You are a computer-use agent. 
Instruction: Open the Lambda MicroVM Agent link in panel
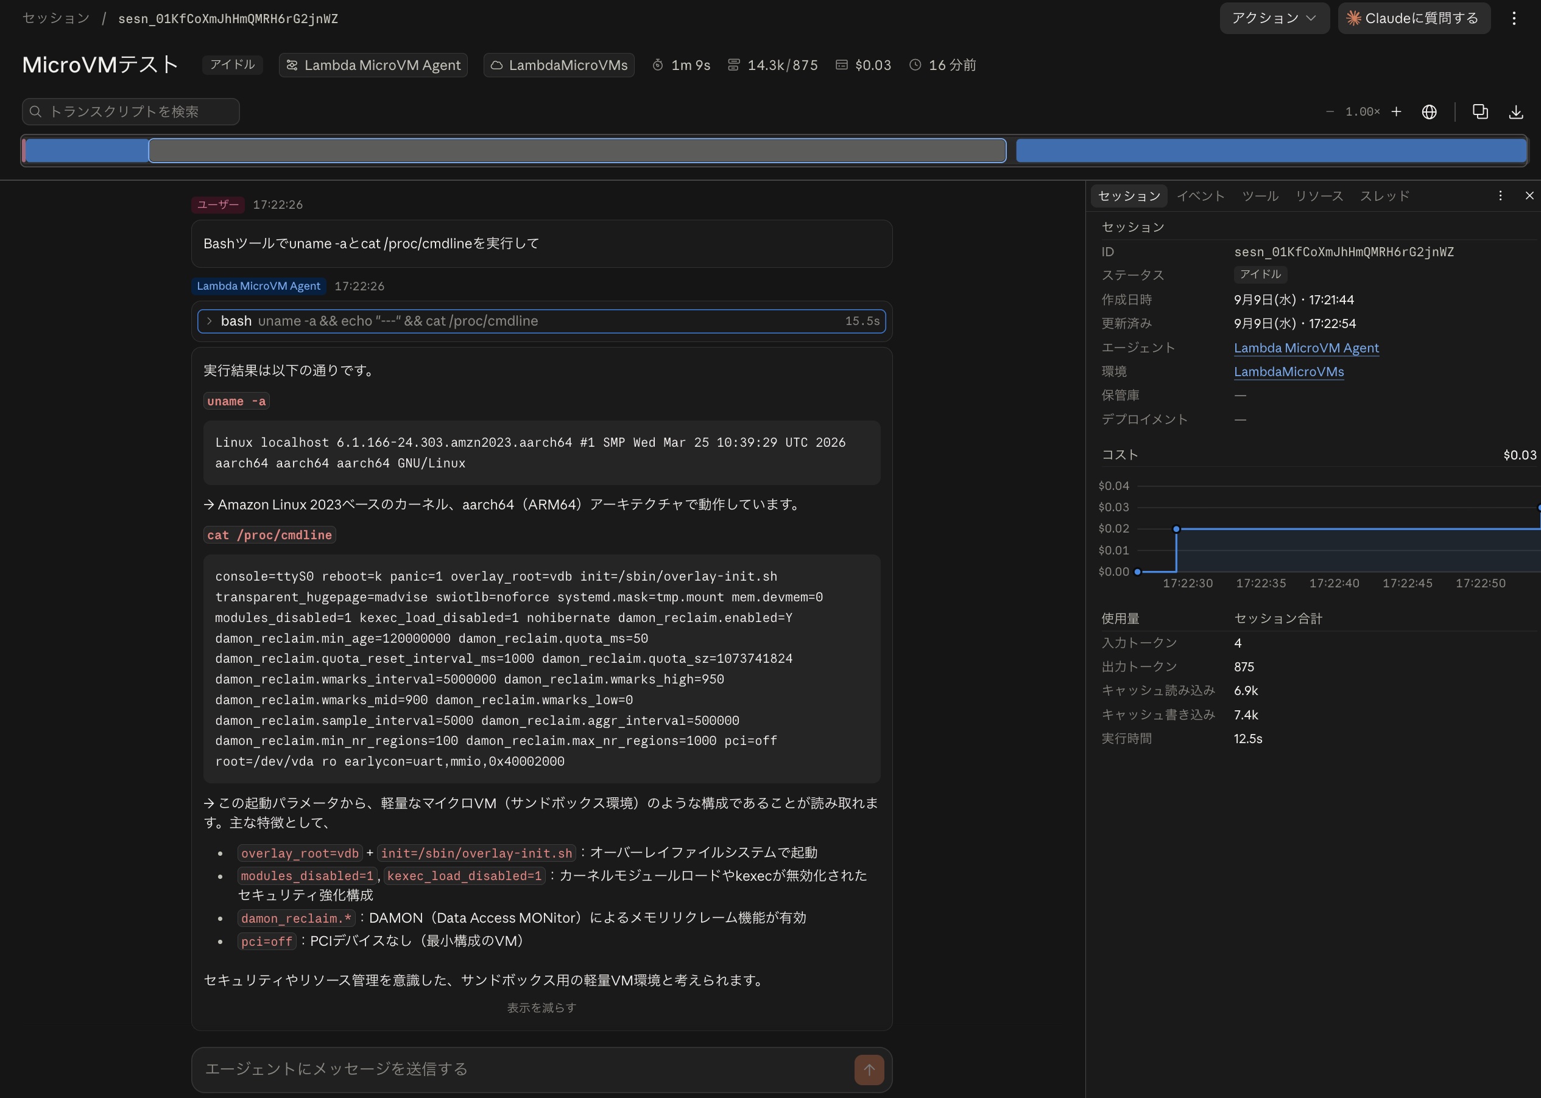tap(1306, 348)
